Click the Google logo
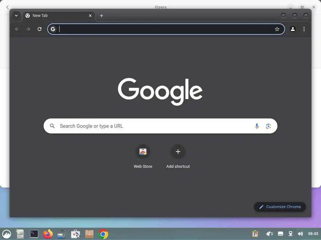The image size is (321, 240). click(x=160, y=92)
